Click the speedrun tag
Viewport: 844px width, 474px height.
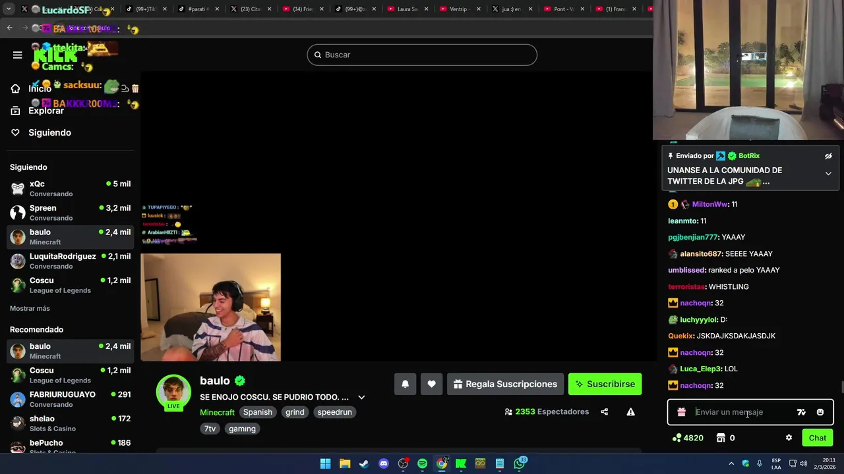coord(334,412)
